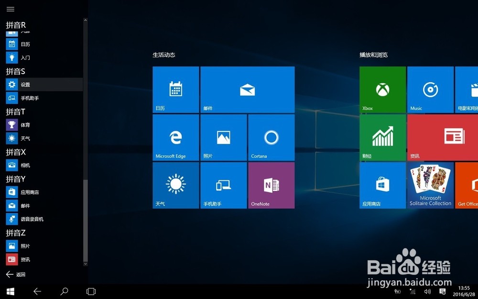
Task: Open the 电影和电视 movies tile
Action: [x=467, y=90]
